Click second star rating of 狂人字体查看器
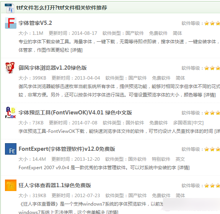The width and height of the screenshot is (220, 214). [212, 186]
